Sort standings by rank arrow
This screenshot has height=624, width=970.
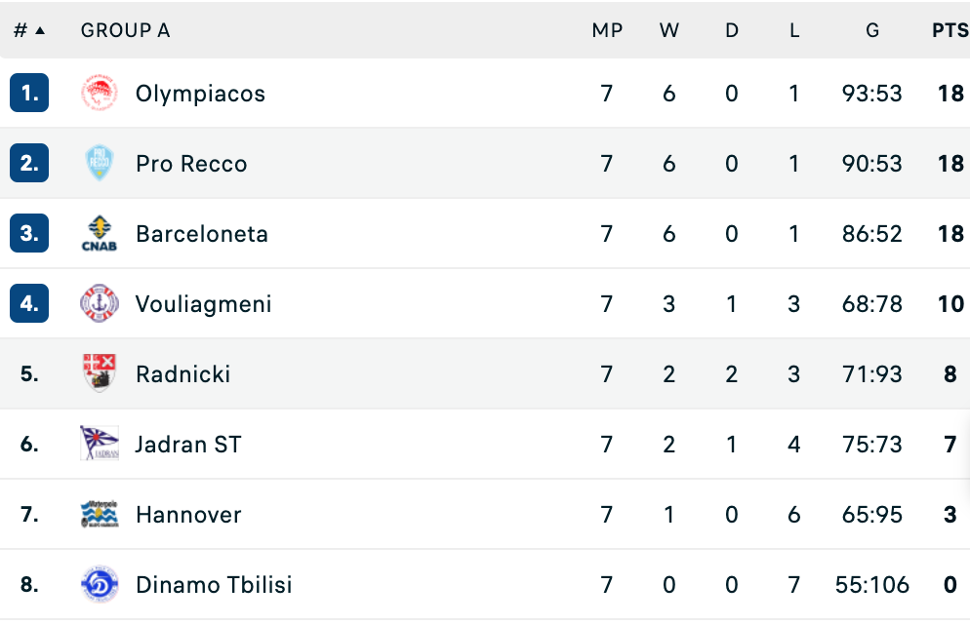click(x=40, y=30)
